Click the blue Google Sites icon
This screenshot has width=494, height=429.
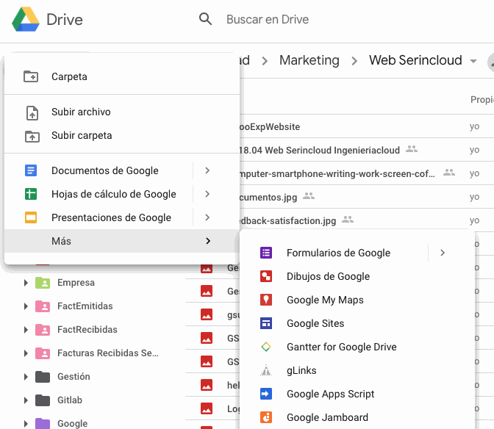266,323
